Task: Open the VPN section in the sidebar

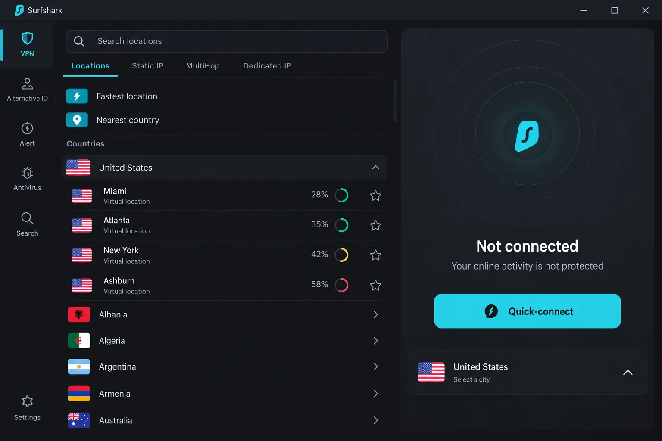Action: tap(27, 45)
